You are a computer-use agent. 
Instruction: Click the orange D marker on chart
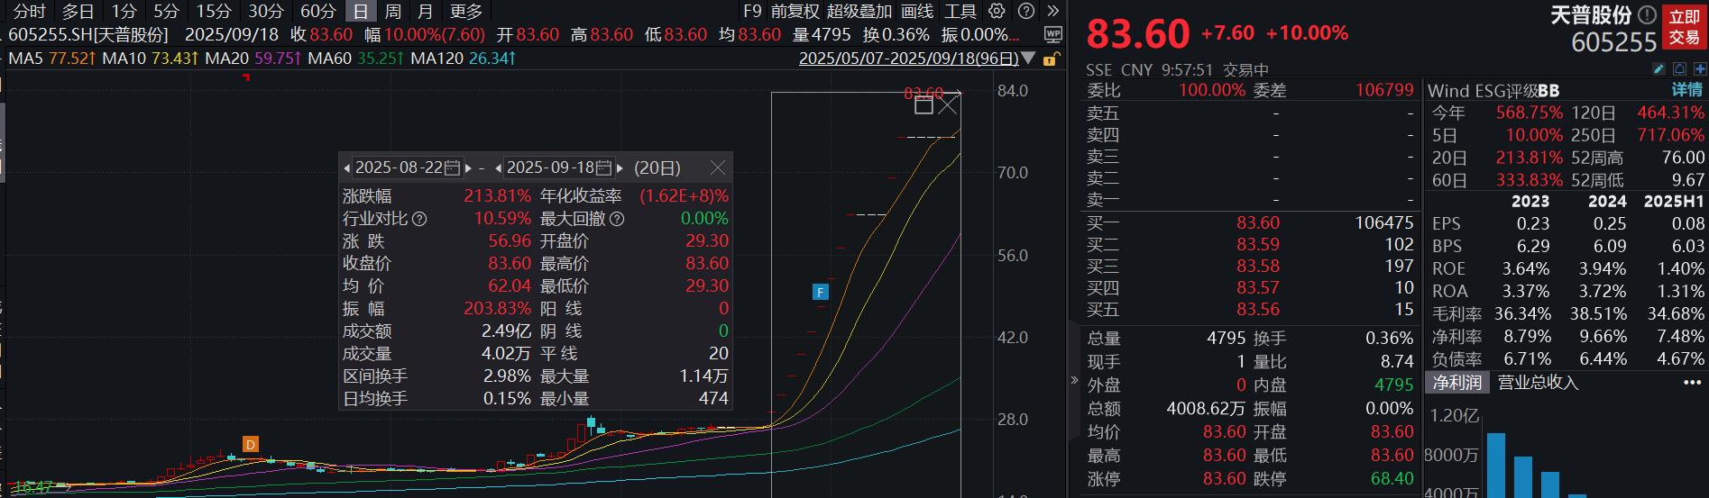coord(251,444)
